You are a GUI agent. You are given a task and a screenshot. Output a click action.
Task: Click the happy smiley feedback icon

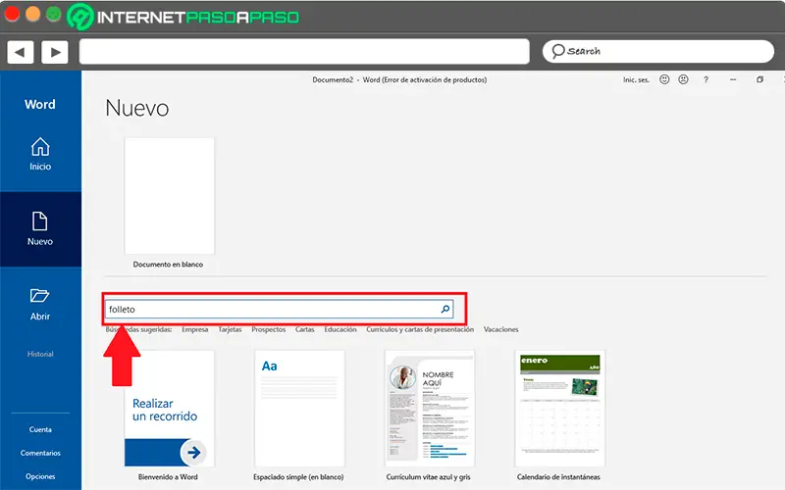click(x=664, y=79)
